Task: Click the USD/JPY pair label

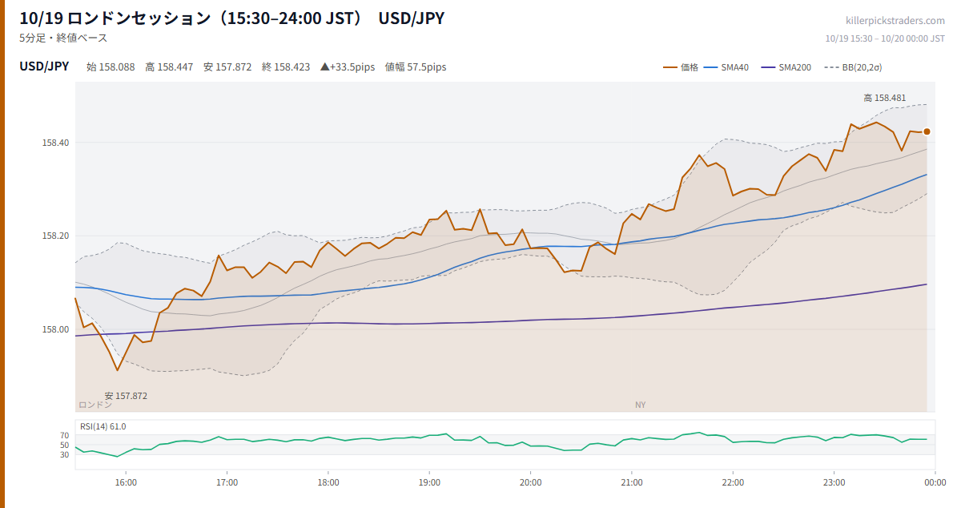Action: click(x=44, y=67)
